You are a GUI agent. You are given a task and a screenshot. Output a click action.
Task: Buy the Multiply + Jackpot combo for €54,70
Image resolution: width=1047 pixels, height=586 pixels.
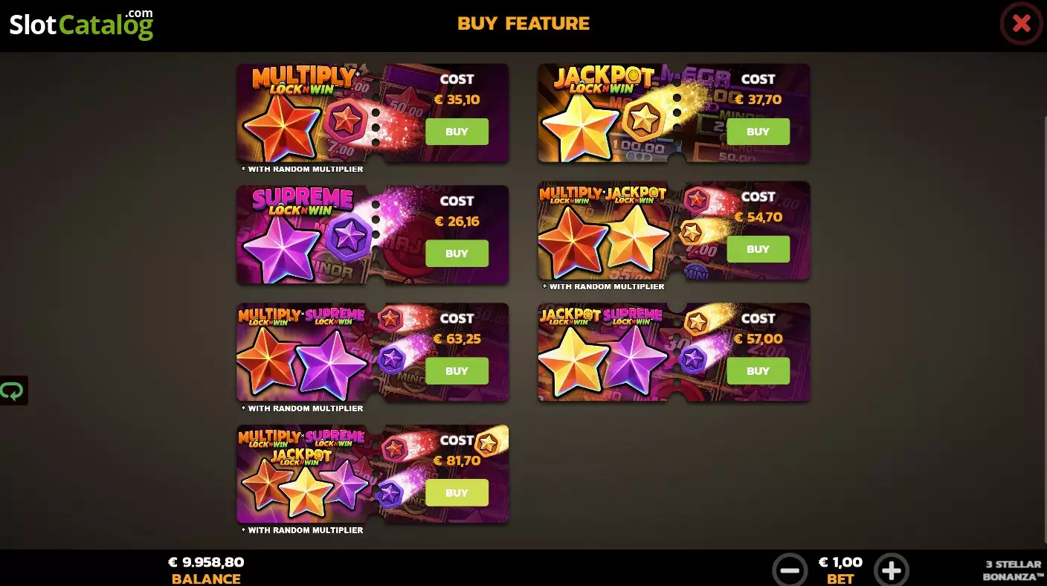click(x=758, y=249)
